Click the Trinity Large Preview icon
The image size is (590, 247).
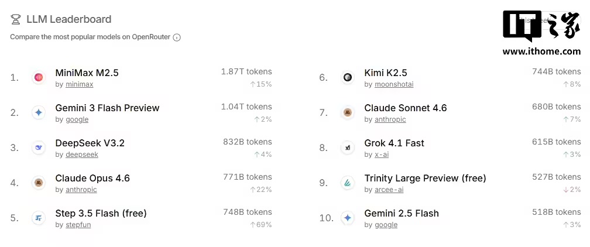[x=348, y=183]
